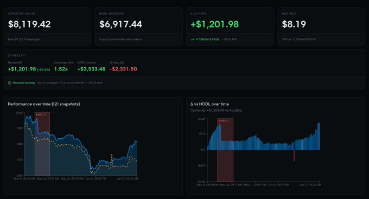Click +$1,201.98 in the Δ vs HODL card
The height and width of the screenshot is (199, 369).
215,24
